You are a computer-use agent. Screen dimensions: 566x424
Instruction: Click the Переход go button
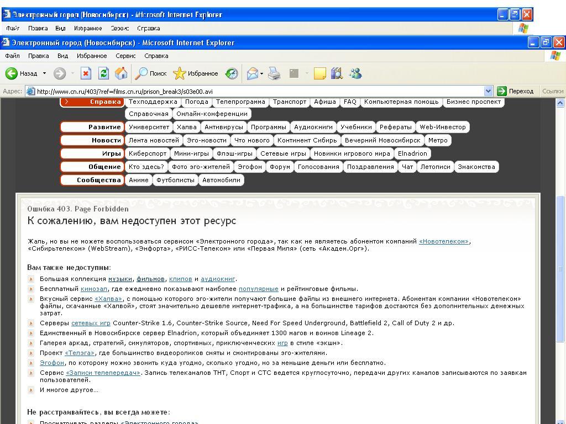point(515,91)
